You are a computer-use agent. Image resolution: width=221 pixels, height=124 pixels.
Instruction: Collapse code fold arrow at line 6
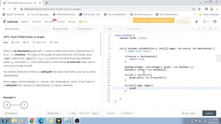click(111, 49)
